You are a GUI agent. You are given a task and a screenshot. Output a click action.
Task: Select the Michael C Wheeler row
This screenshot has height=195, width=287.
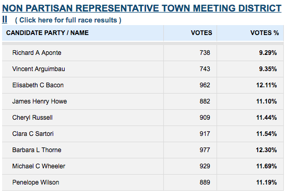143,166
